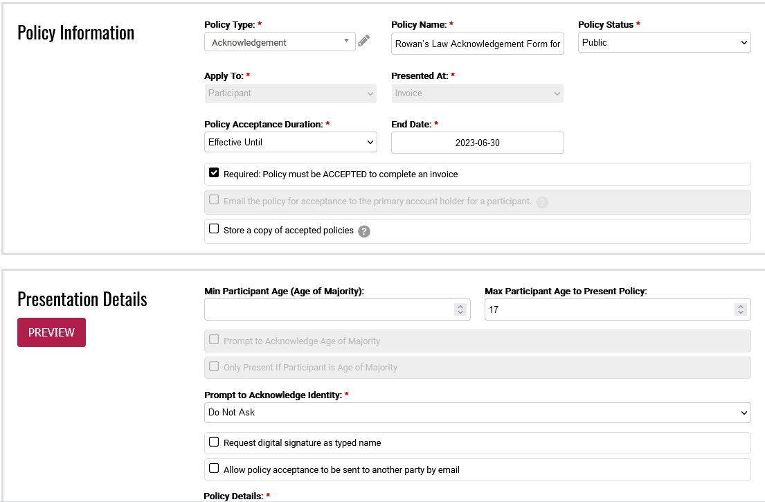Open the Policy Status dropdown
This screenshot has height=502, width=765.
pyautogui.click(x=664, y=42)
